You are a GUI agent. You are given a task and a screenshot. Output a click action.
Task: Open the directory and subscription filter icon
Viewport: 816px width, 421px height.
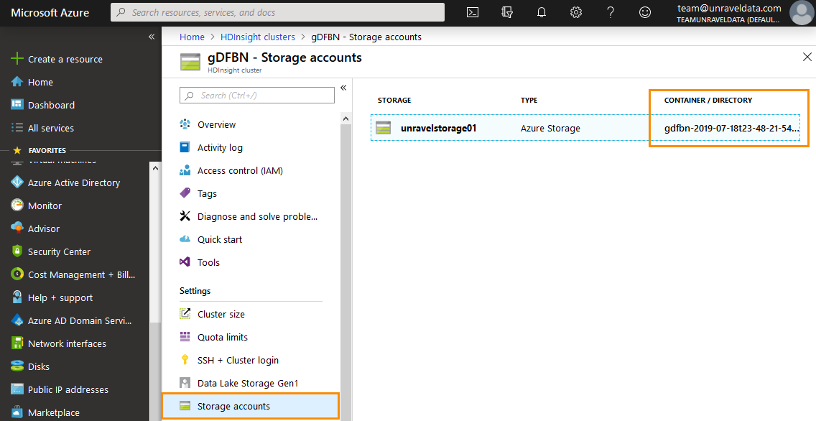[507, 12]
